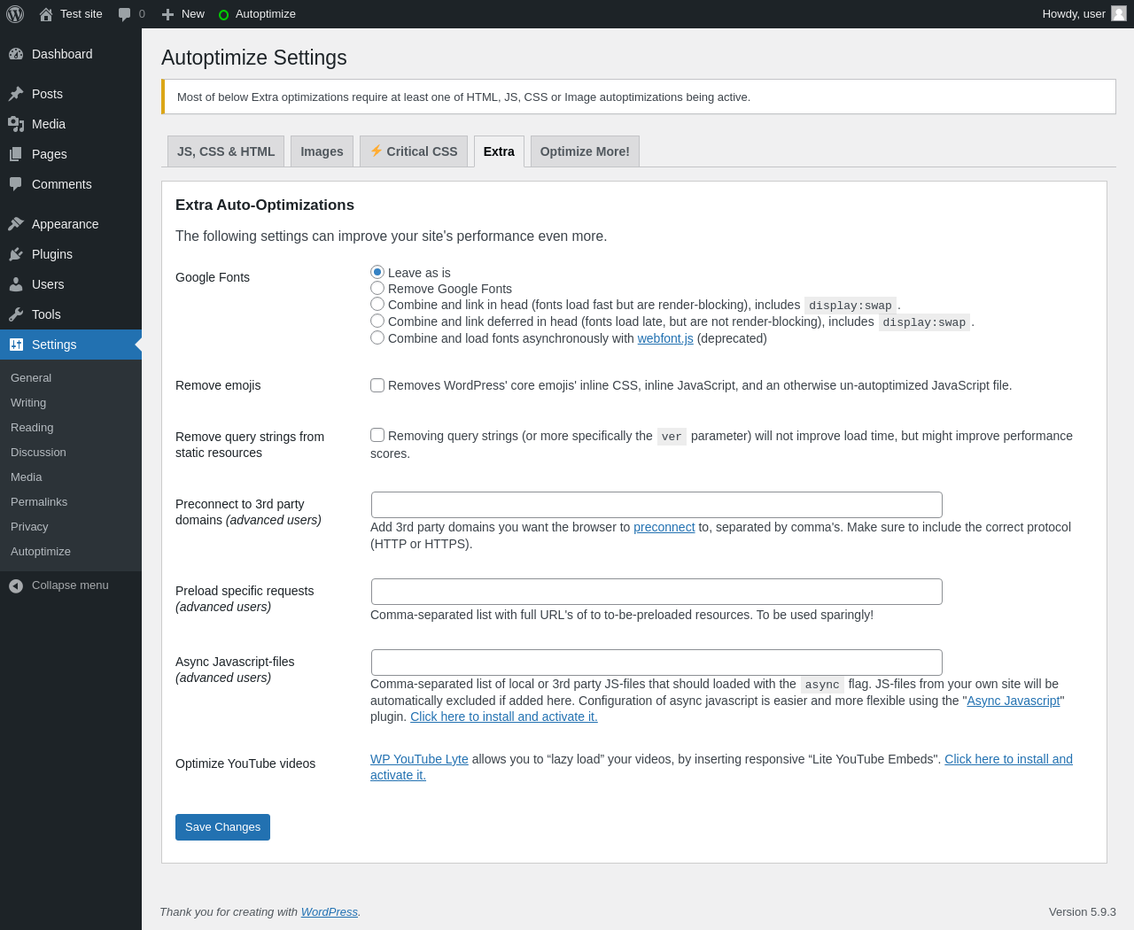Click the Save Changes button
This screenshot has width=1134, height=930.
pyautogui.click(x=222, y=827)
